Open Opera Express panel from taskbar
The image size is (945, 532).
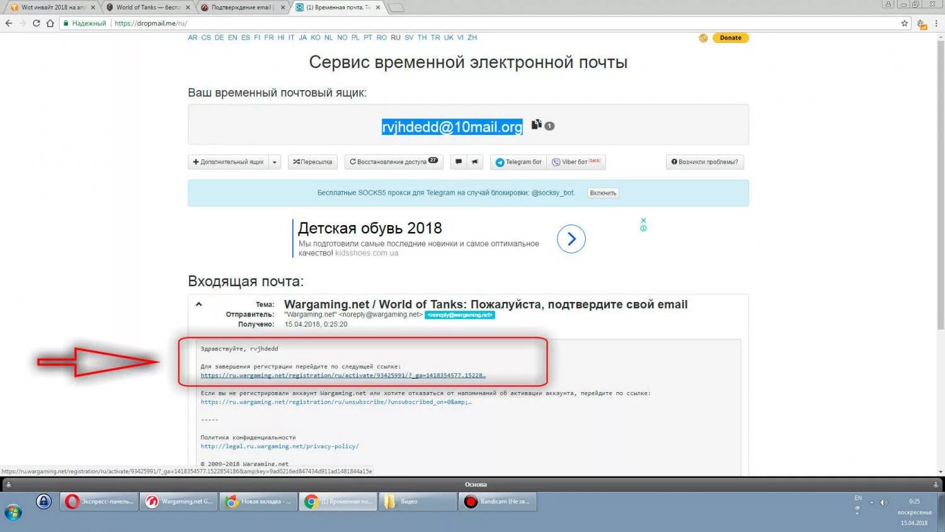click(x=100, y=502)
